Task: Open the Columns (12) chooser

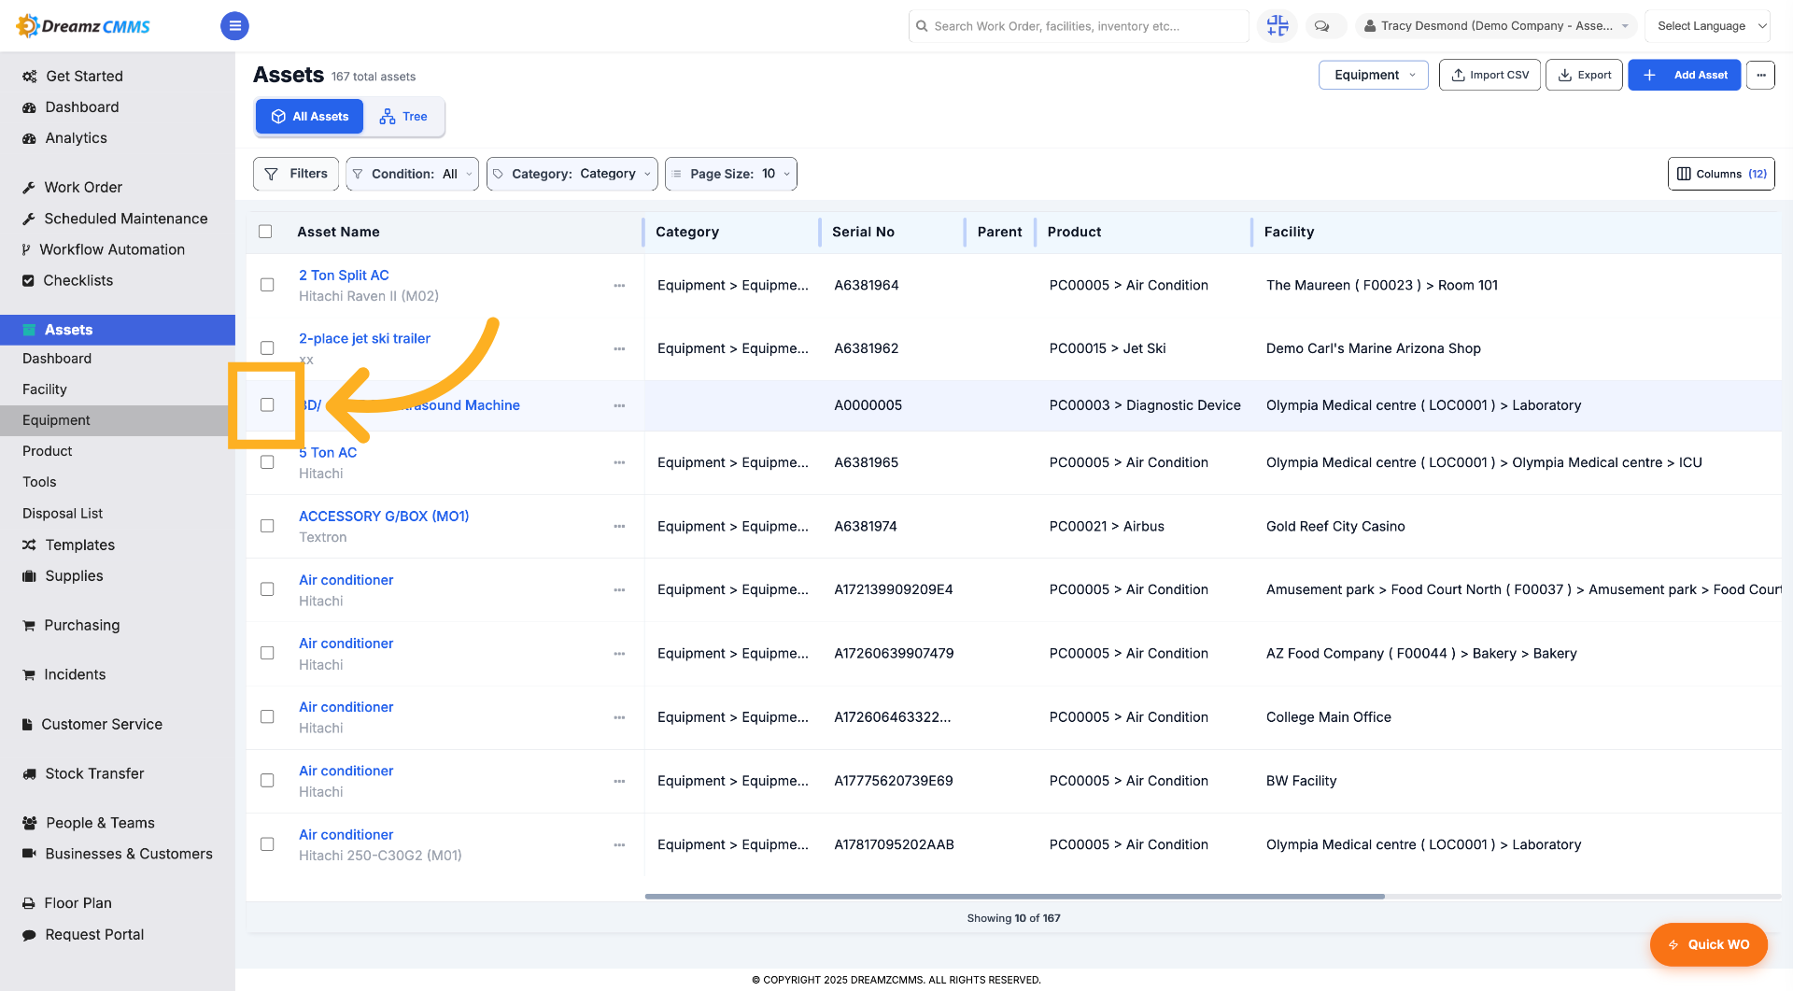Action: coord(1720,174)
